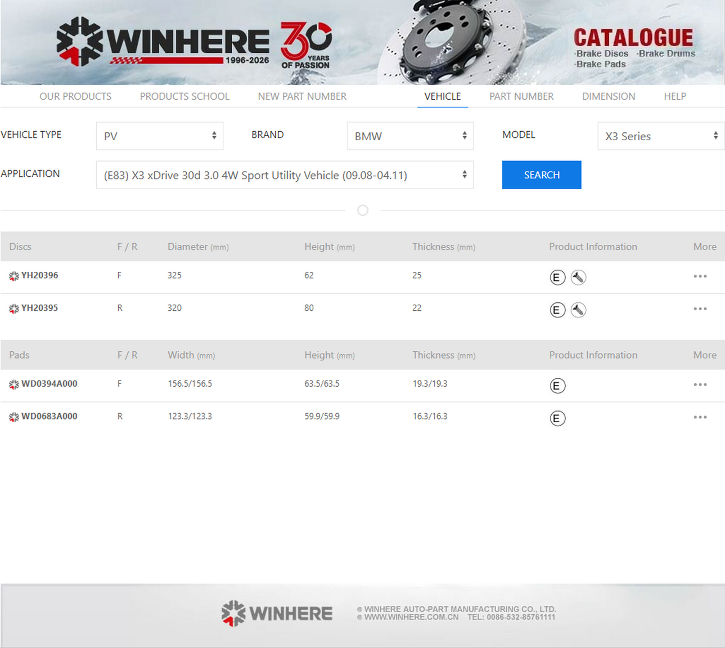Click the disc thickness value 22
This screenshot has height=648, width=725.
(x=417, y=308)
